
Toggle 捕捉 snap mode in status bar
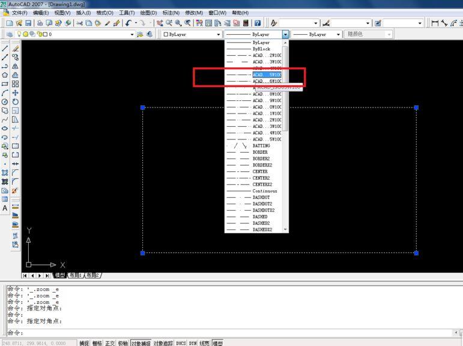point(84,343)
